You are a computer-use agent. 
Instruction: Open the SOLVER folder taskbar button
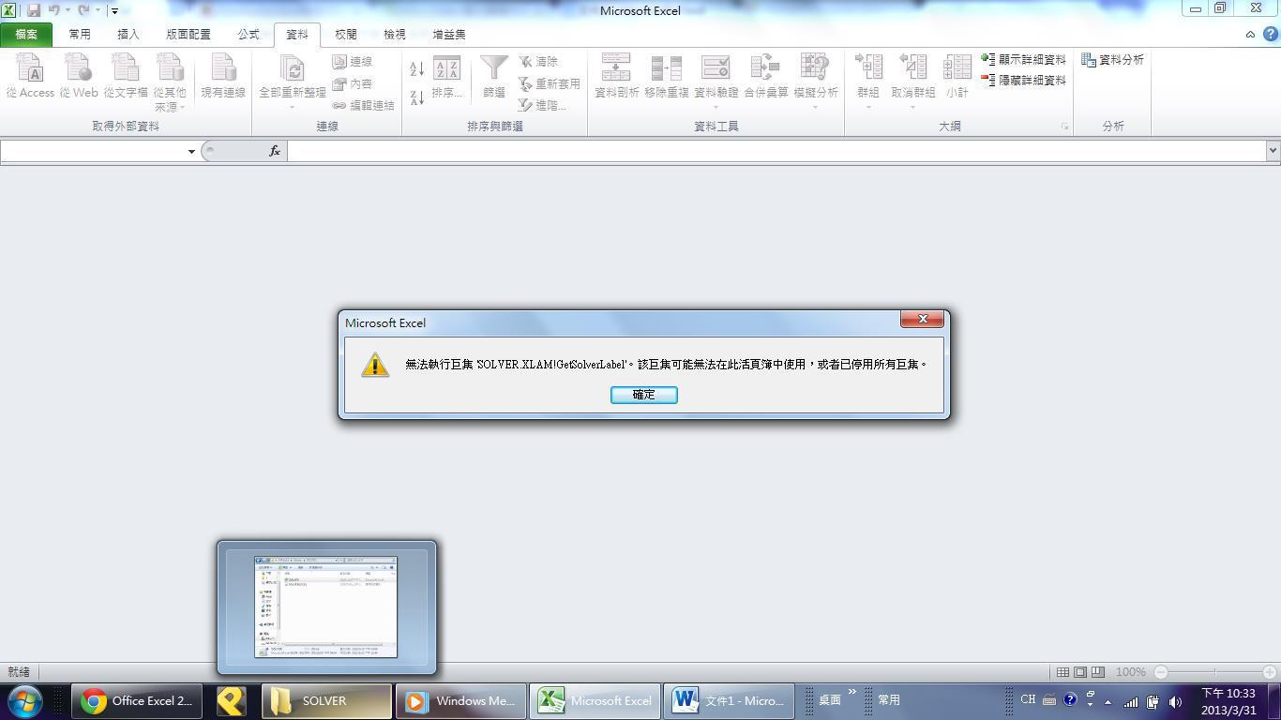coord(326,700)
